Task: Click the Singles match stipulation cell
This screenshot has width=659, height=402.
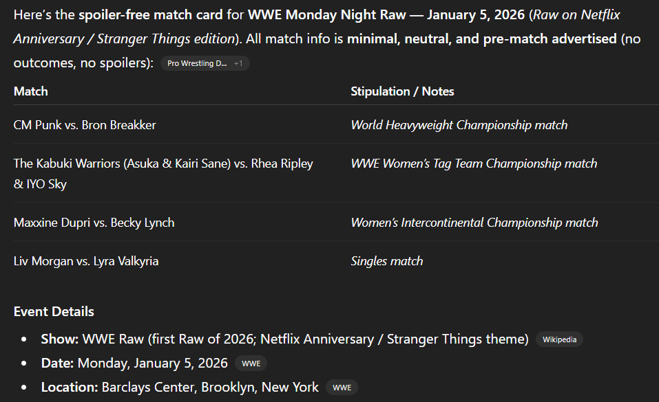Action: (x=386, y=261)
